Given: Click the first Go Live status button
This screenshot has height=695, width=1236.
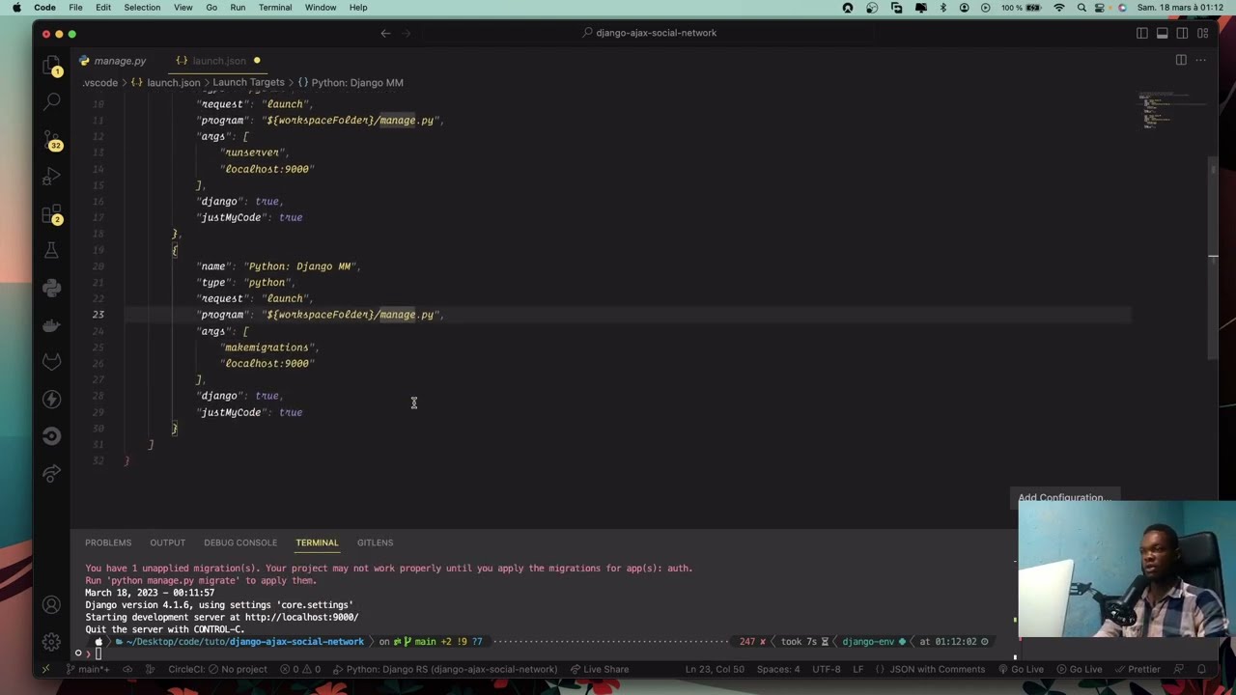Looking at the screenshot, I should coord(1020,669).
